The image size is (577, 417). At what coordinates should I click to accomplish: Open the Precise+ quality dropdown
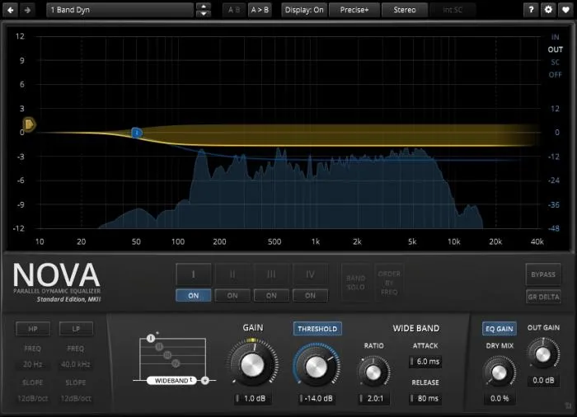point(354,10)
